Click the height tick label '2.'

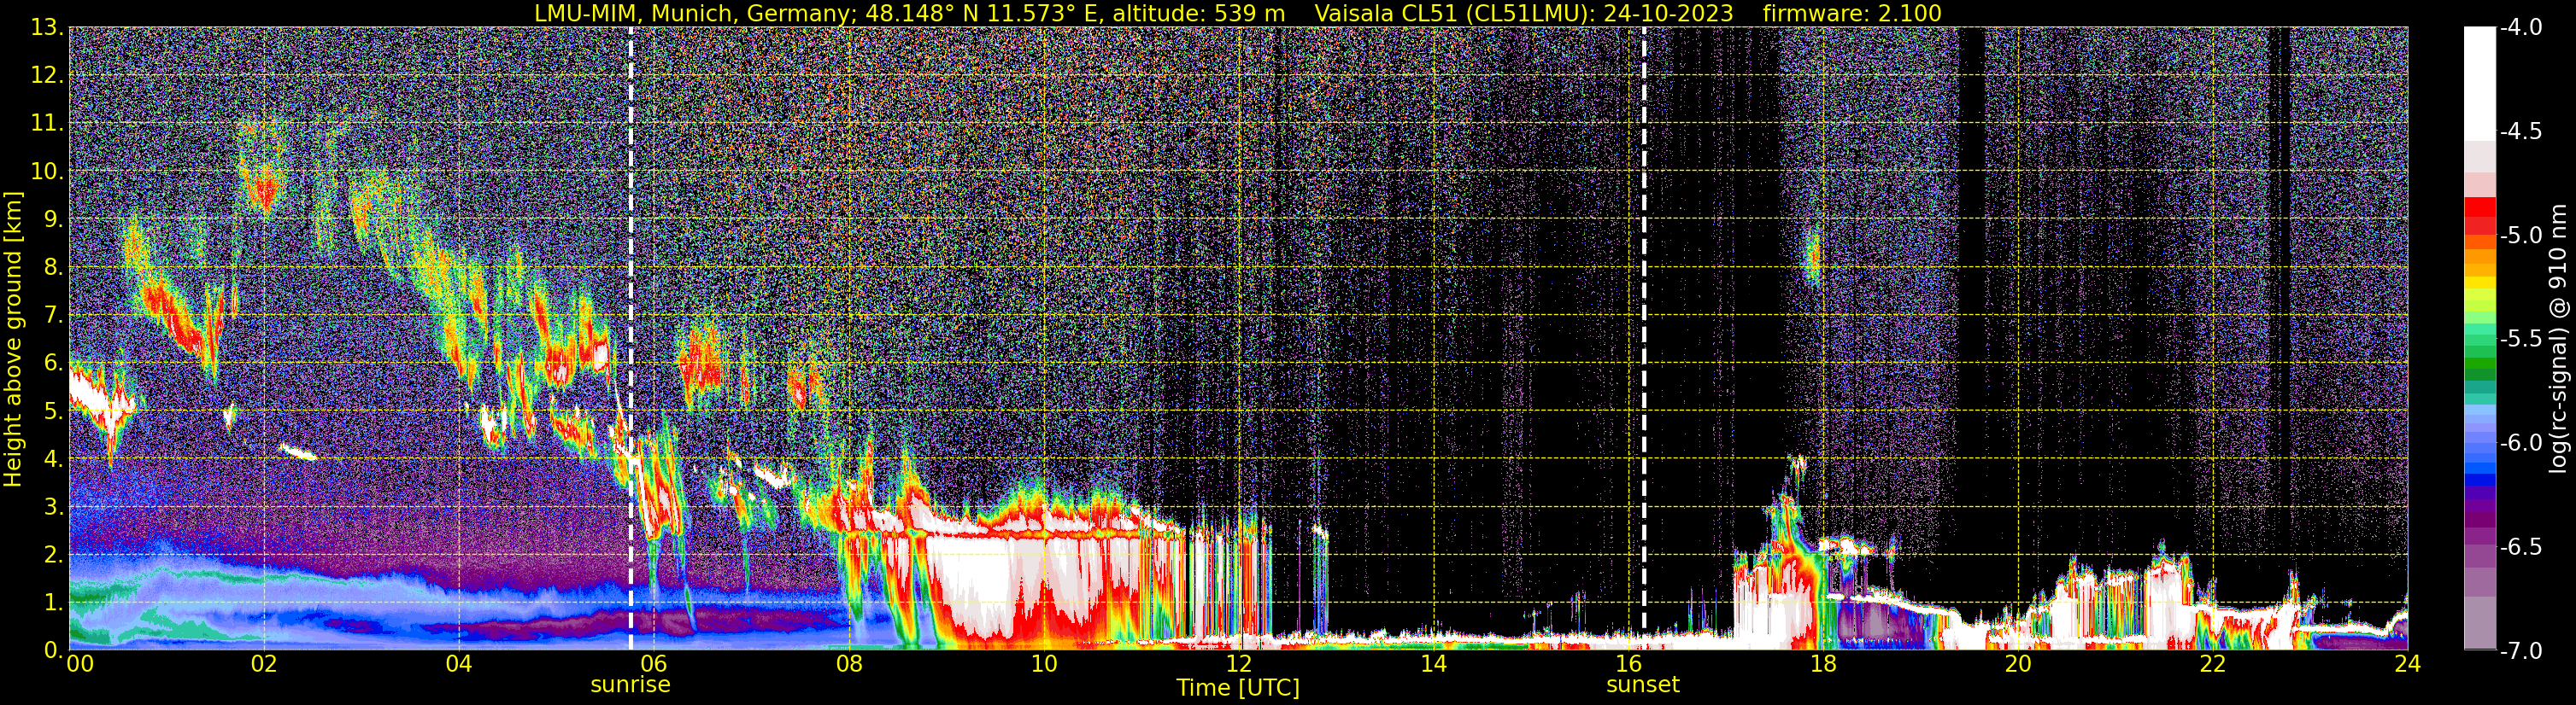[53, 556]
